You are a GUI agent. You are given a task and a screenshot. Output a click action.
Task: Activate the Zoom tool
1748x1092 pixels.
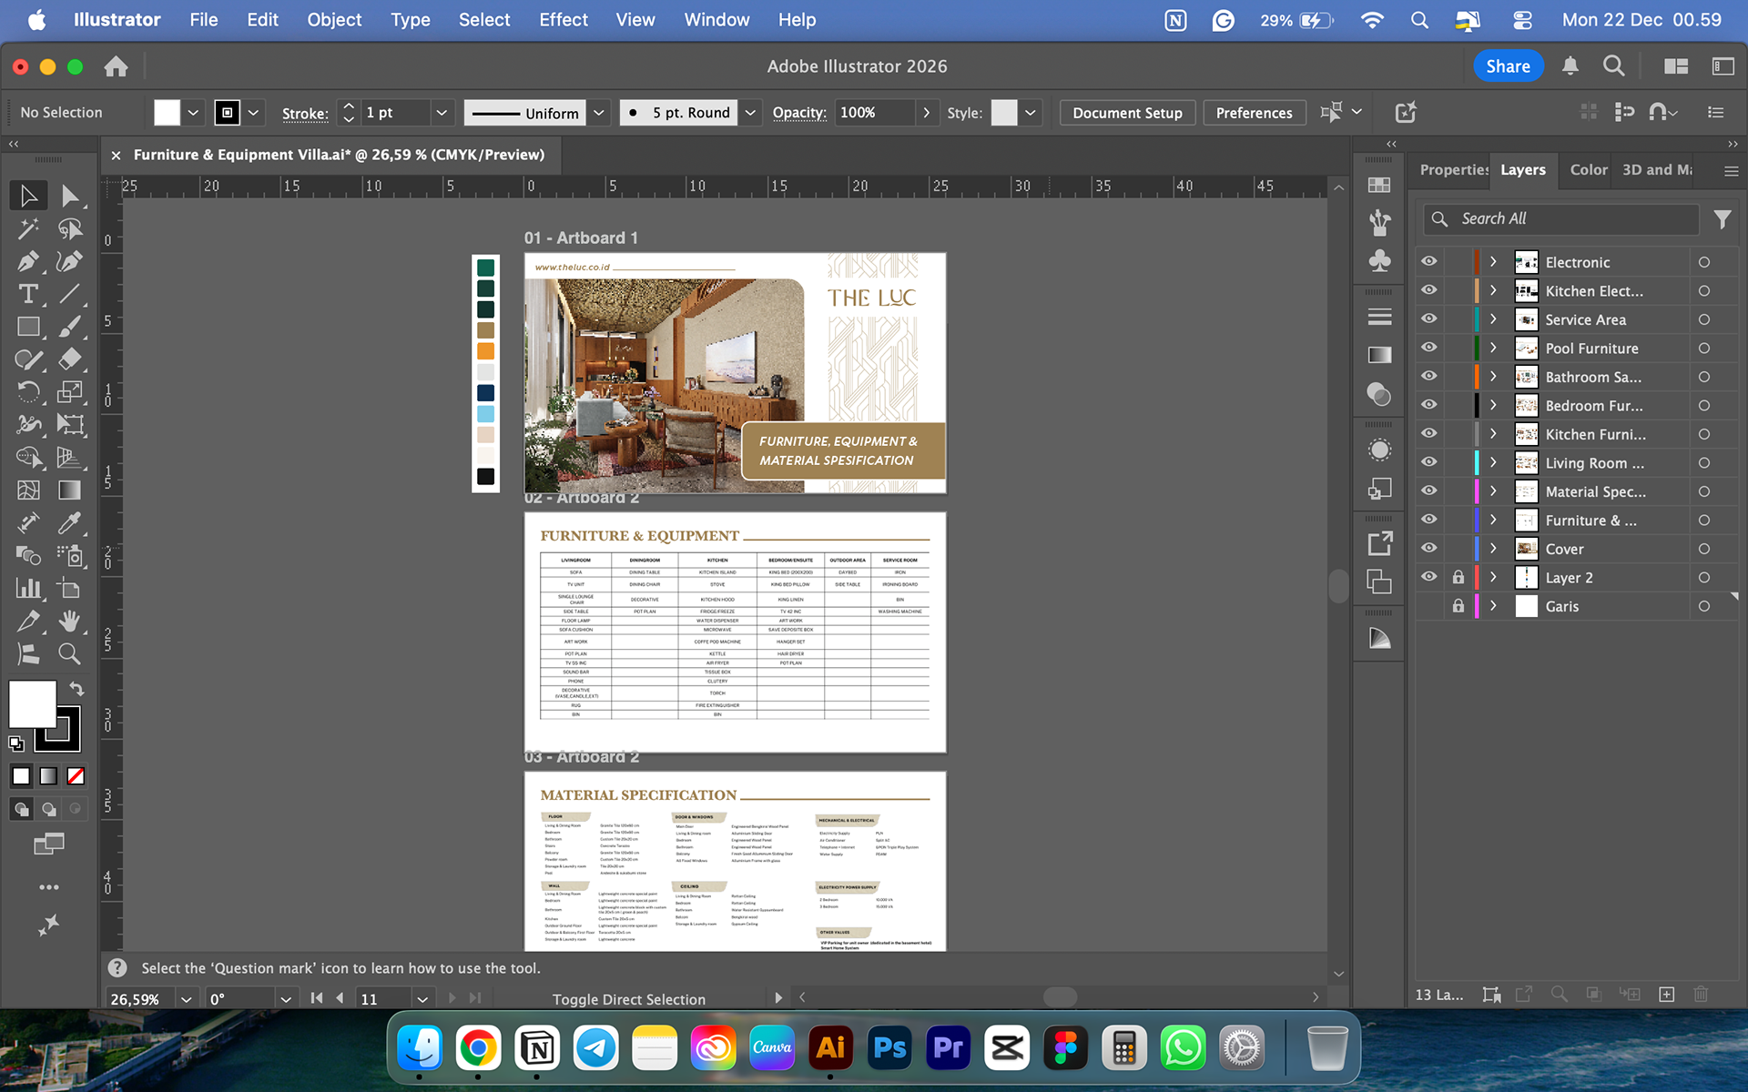(69, 653)
